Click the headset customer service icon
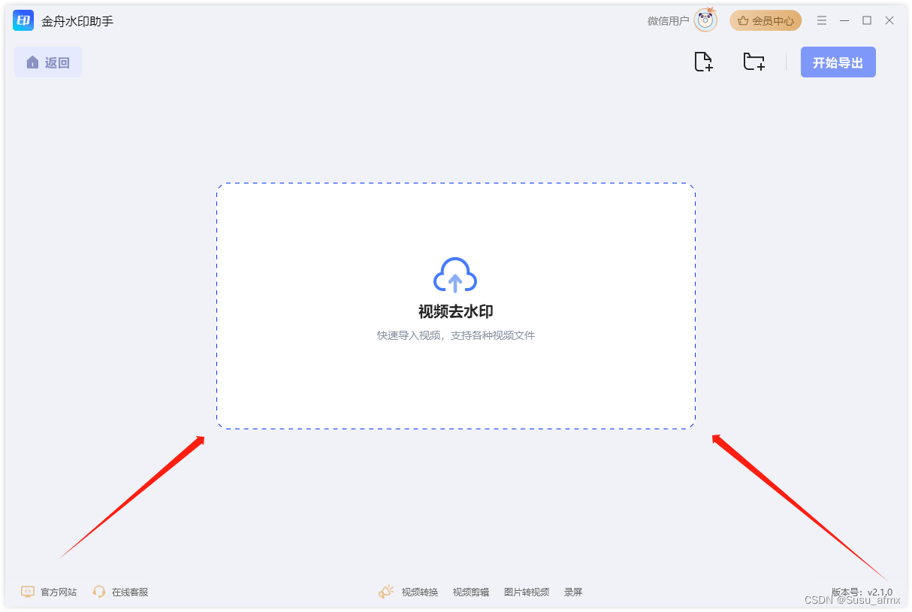Image resolution: width=912 pixels, height=612 pixels. (x=99, y=592)
